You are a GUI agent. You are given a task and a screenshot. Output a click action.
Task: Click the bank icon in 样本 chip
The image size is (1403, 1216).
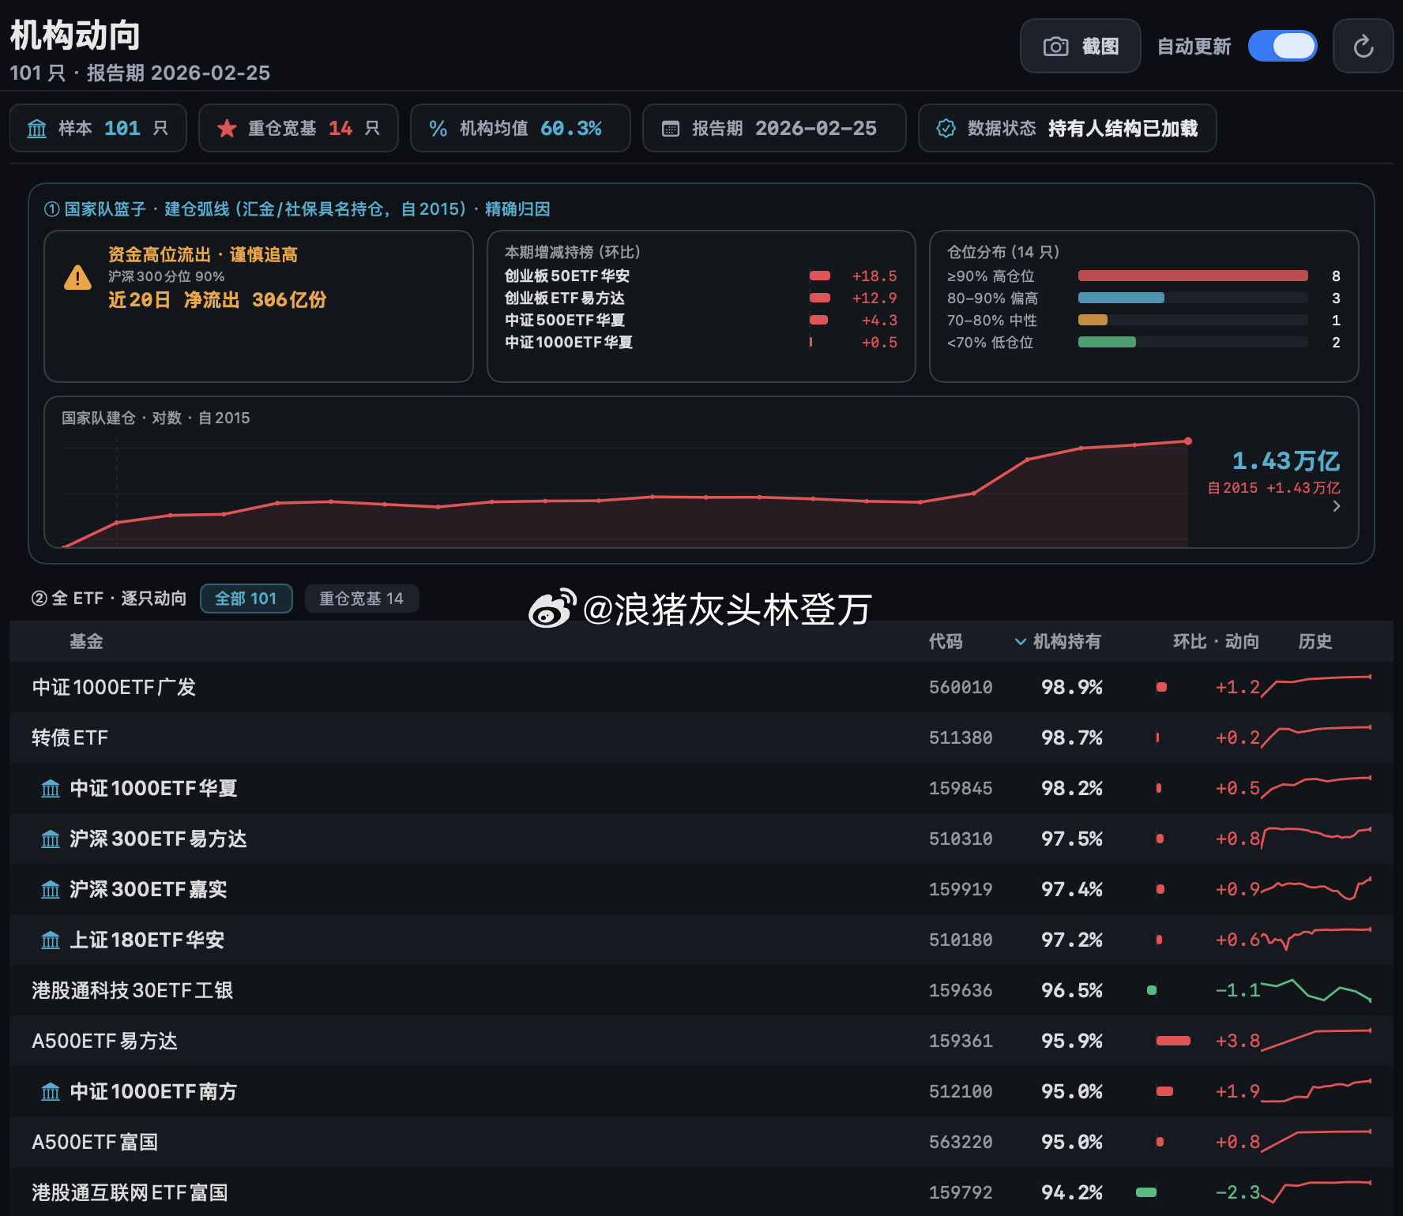(37, 129)
